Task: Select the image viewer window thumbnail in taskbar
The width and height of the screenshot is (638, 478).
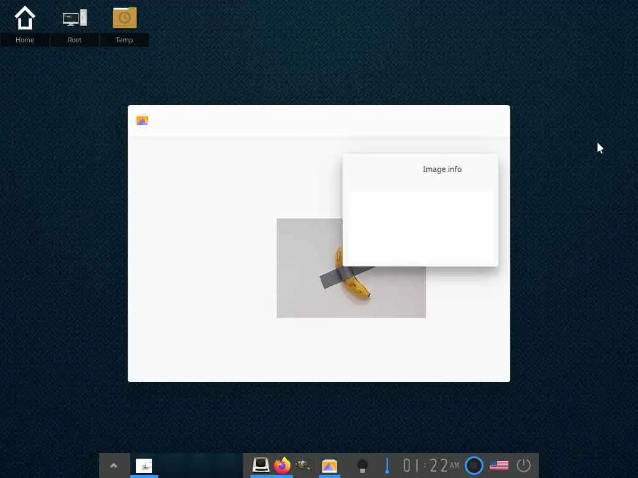Action: (x=144, y=466)
